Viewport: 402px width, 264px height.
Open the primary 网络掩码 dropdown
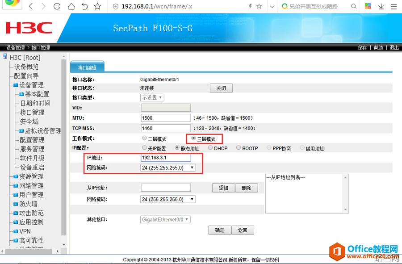coord(168,168)
